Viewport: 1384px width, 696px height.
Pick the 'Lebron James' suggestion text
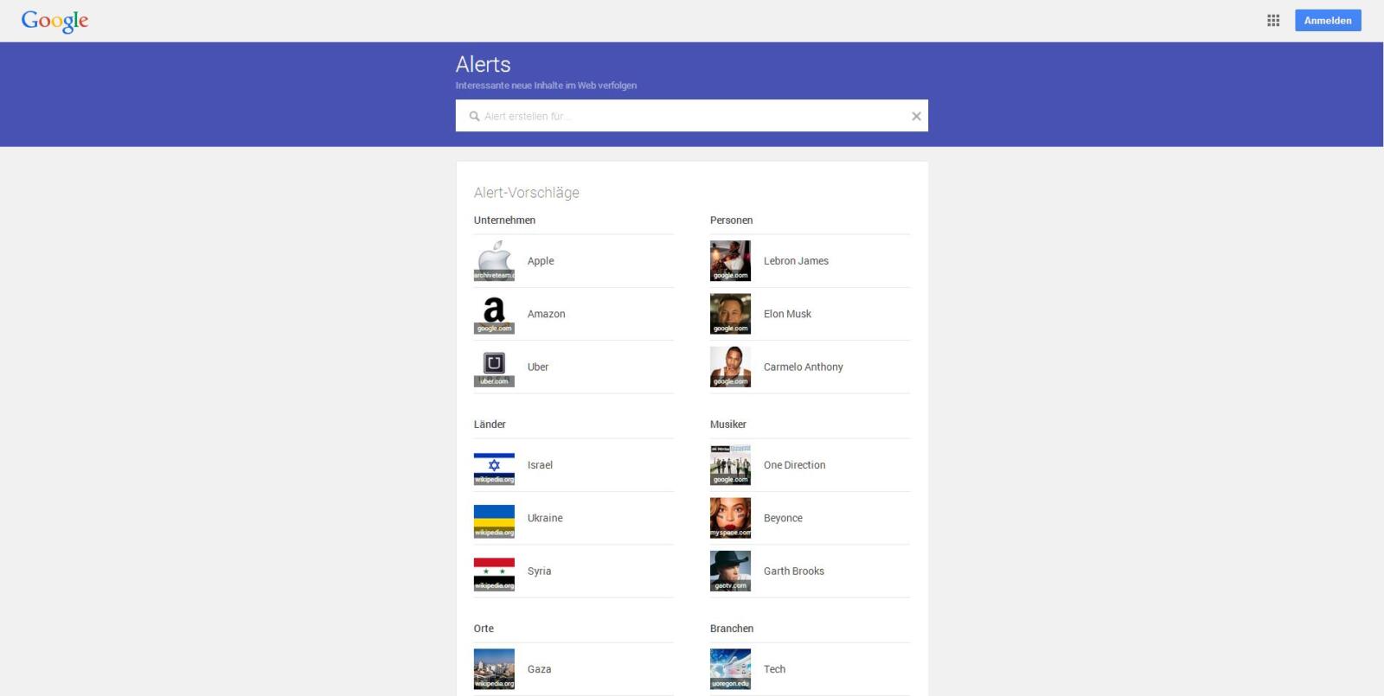click(x=796, y=261)
